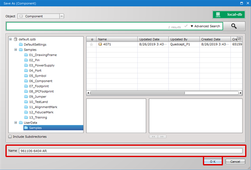Expand Advanced Search options

[x=205, y=26]
